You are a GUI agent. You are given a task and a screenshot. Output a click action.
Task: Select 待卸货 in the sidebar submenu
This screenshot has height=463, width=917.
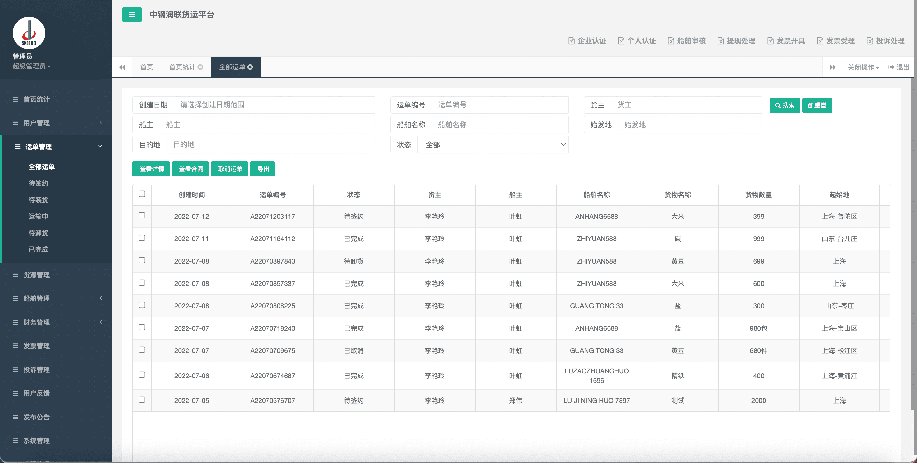(39, 233)
